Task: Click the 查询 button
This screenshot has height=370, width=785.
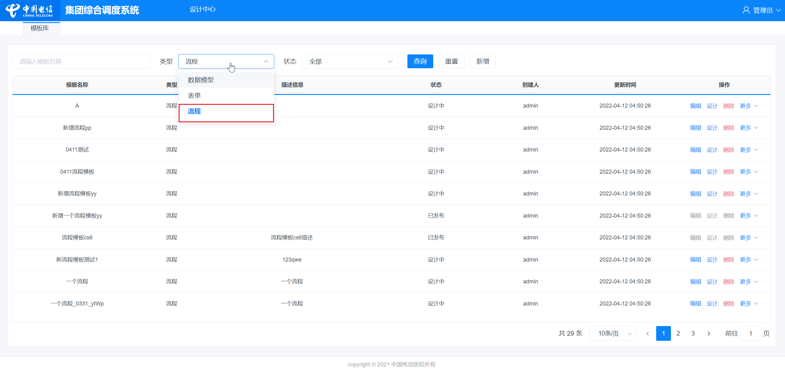Action: (420, 61)
